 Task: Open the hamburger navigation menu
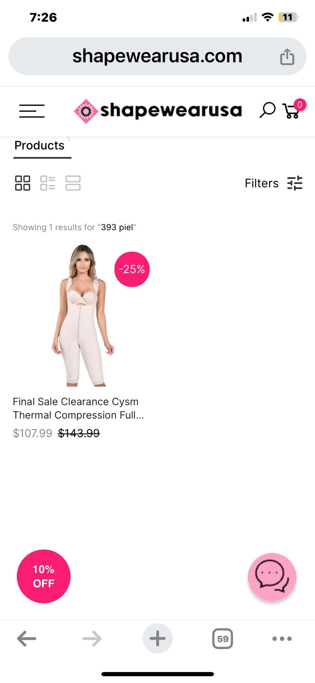32,111
